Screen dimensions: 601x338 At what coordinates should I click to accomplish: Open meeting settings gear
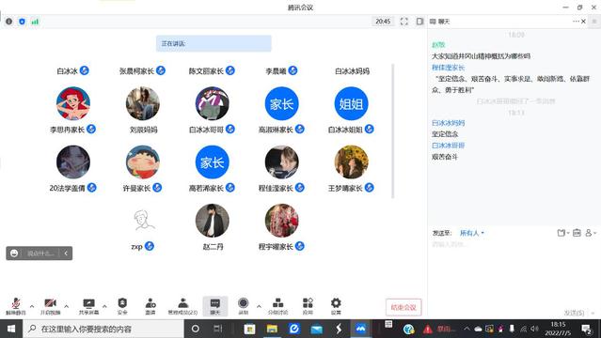(336, 306)
